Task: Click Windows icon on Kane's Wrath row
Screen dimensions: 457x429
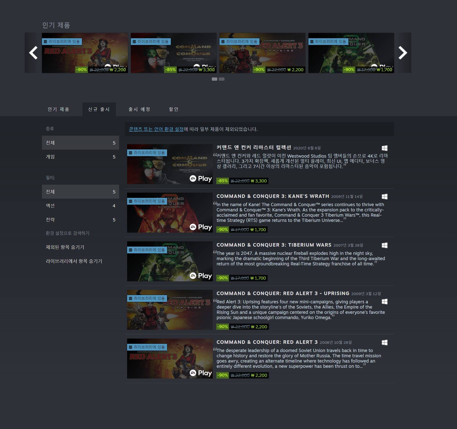Action: (385, 197)
